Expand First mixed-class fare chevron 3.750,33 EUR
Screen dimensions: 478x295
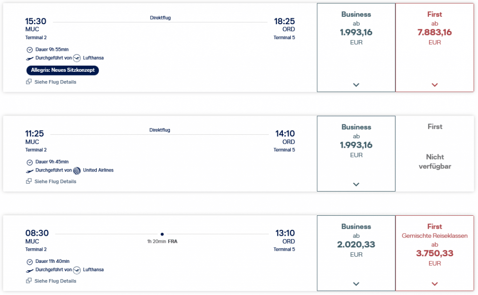435,284
